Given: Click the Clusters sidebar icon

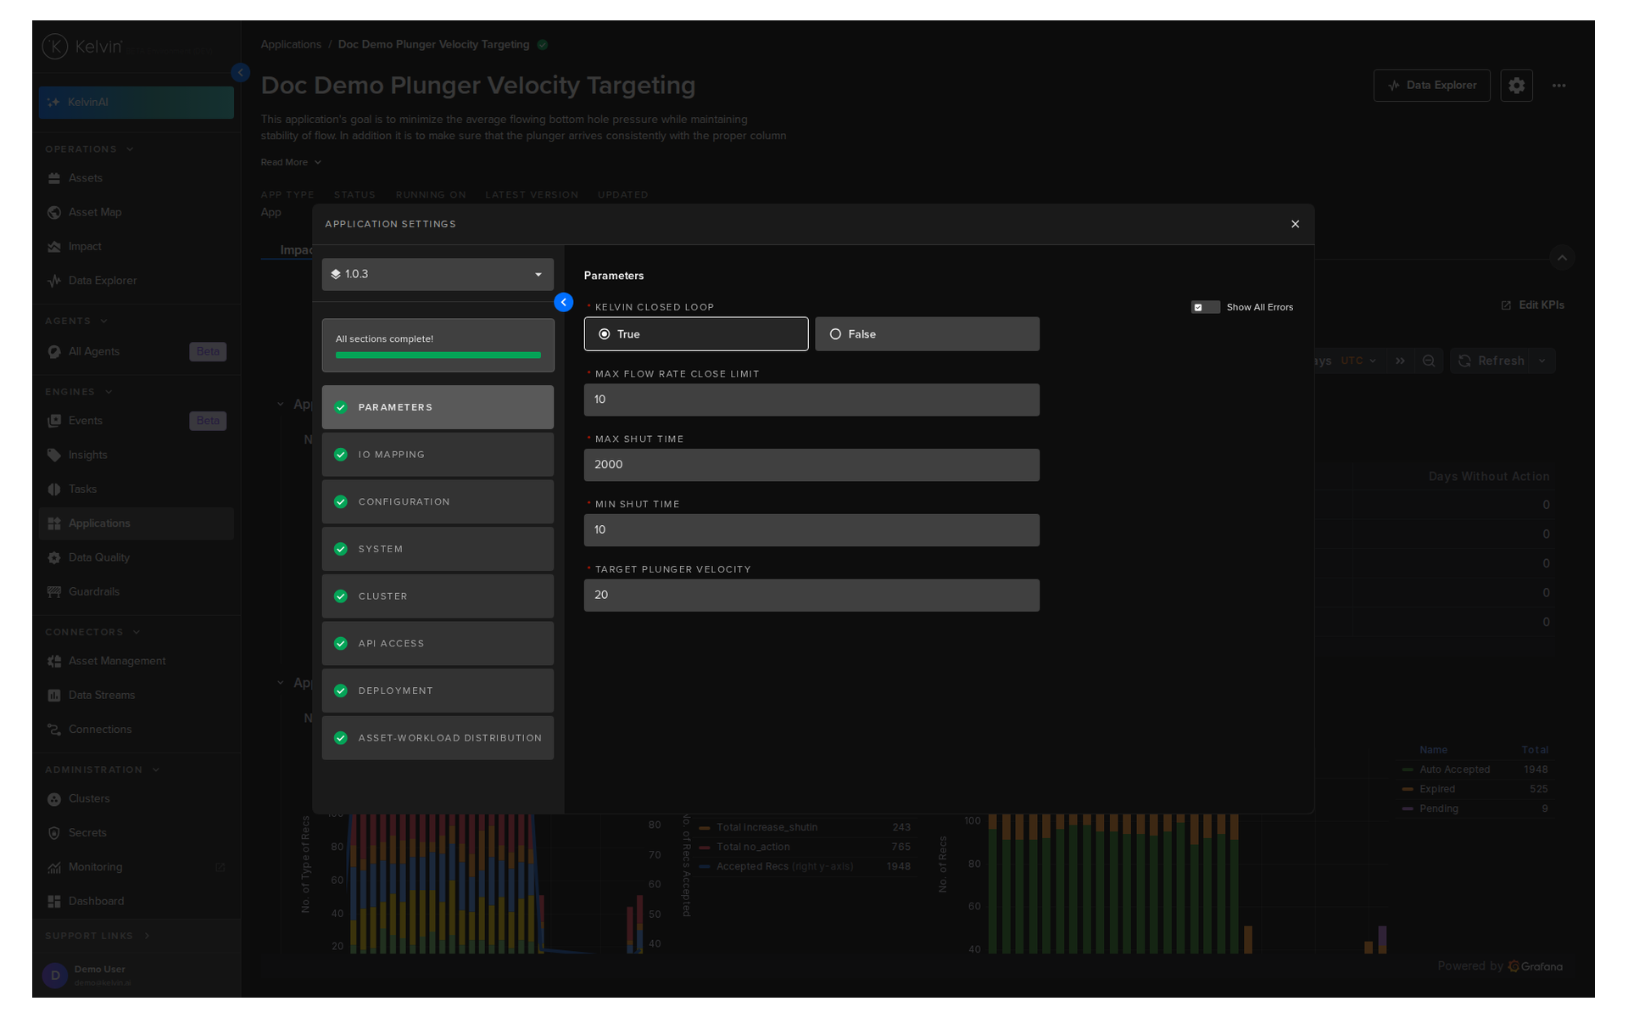Looking at the screenshot, I should coord(54,798).
